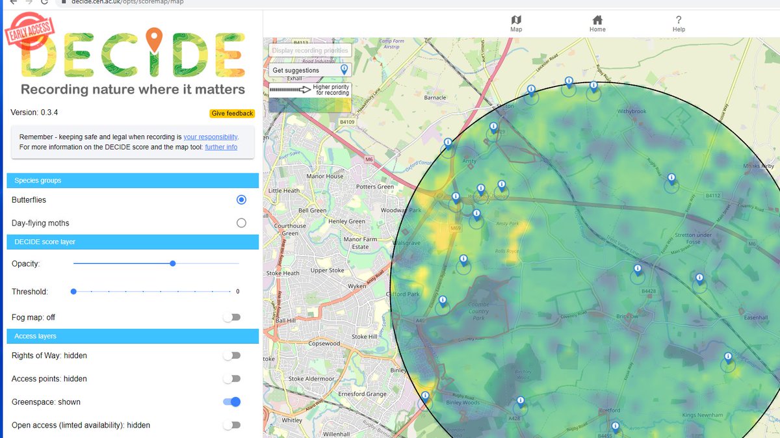The height and width of the screenshot is (438, 780).
Task: Open the 'your responsibility' link
Action: (x=211, y=137)
